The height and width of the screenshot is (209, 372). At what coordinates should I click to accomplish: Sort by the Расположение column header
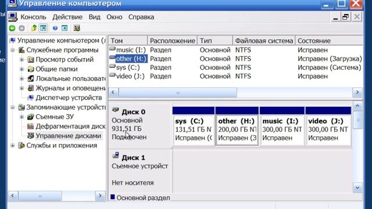coord(173,41)
